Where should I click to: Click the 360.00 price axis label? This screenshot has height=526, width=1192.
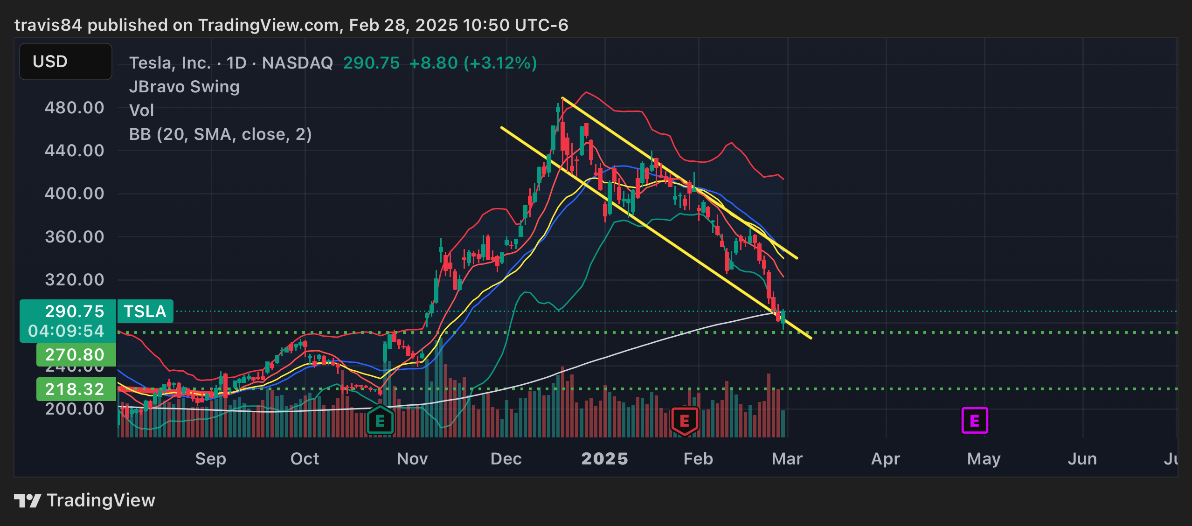click(75, 237)
